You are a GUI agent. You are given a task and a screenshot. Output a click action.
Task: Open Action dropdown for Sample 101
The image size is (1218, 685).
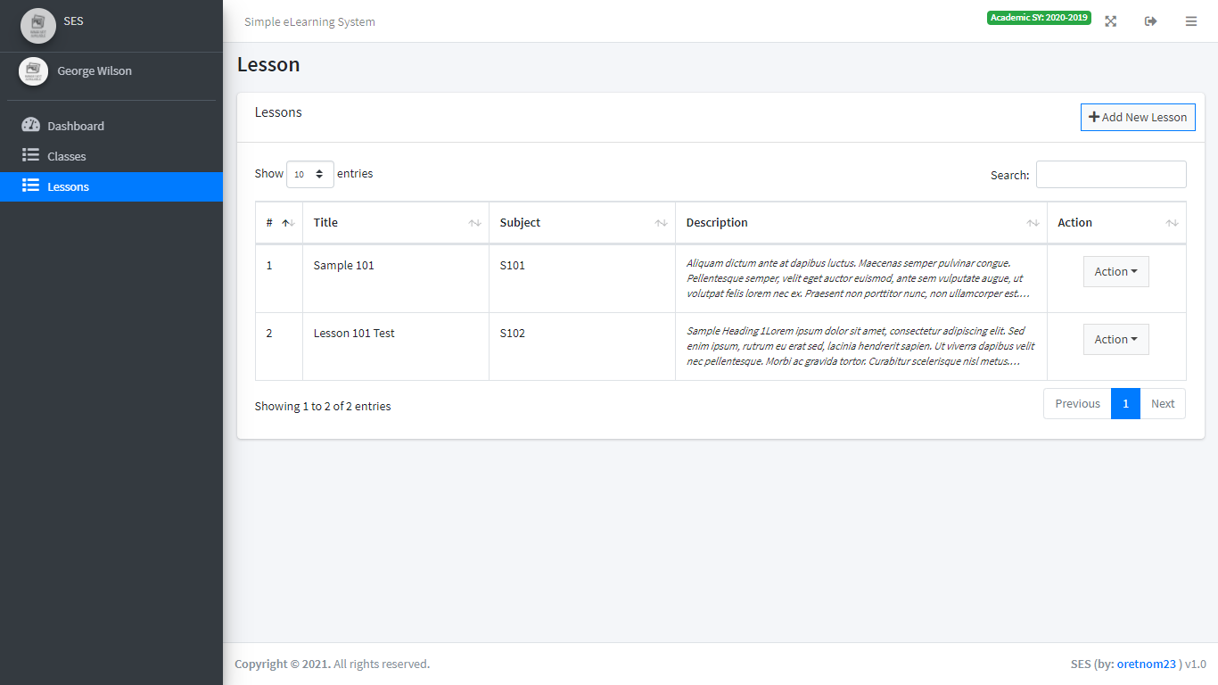1115,271
